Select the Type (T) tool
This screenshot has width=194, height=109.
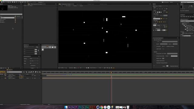(x=16, y=2)
